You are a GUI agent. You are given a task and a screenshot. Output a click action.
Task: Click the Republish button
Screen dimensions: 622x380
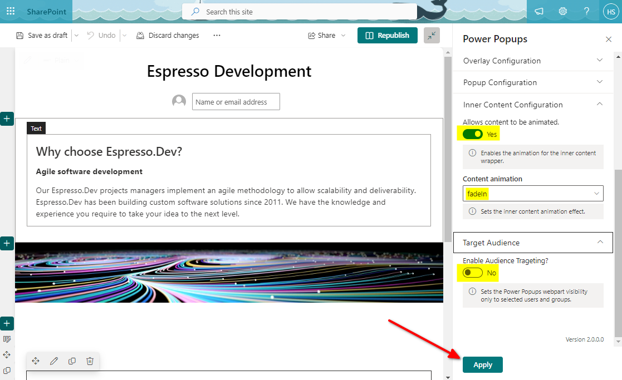387,36
